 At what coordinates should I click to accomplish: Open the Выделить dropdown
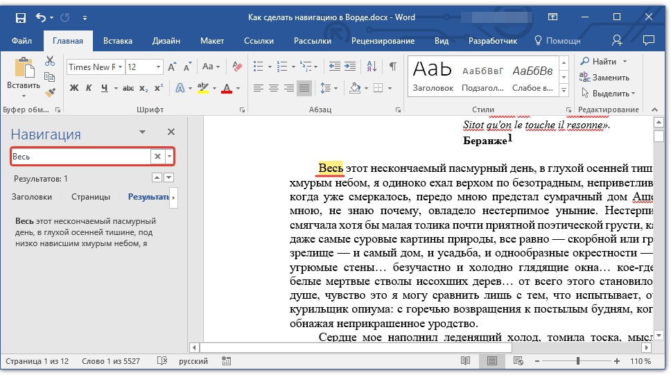(608, 93)
